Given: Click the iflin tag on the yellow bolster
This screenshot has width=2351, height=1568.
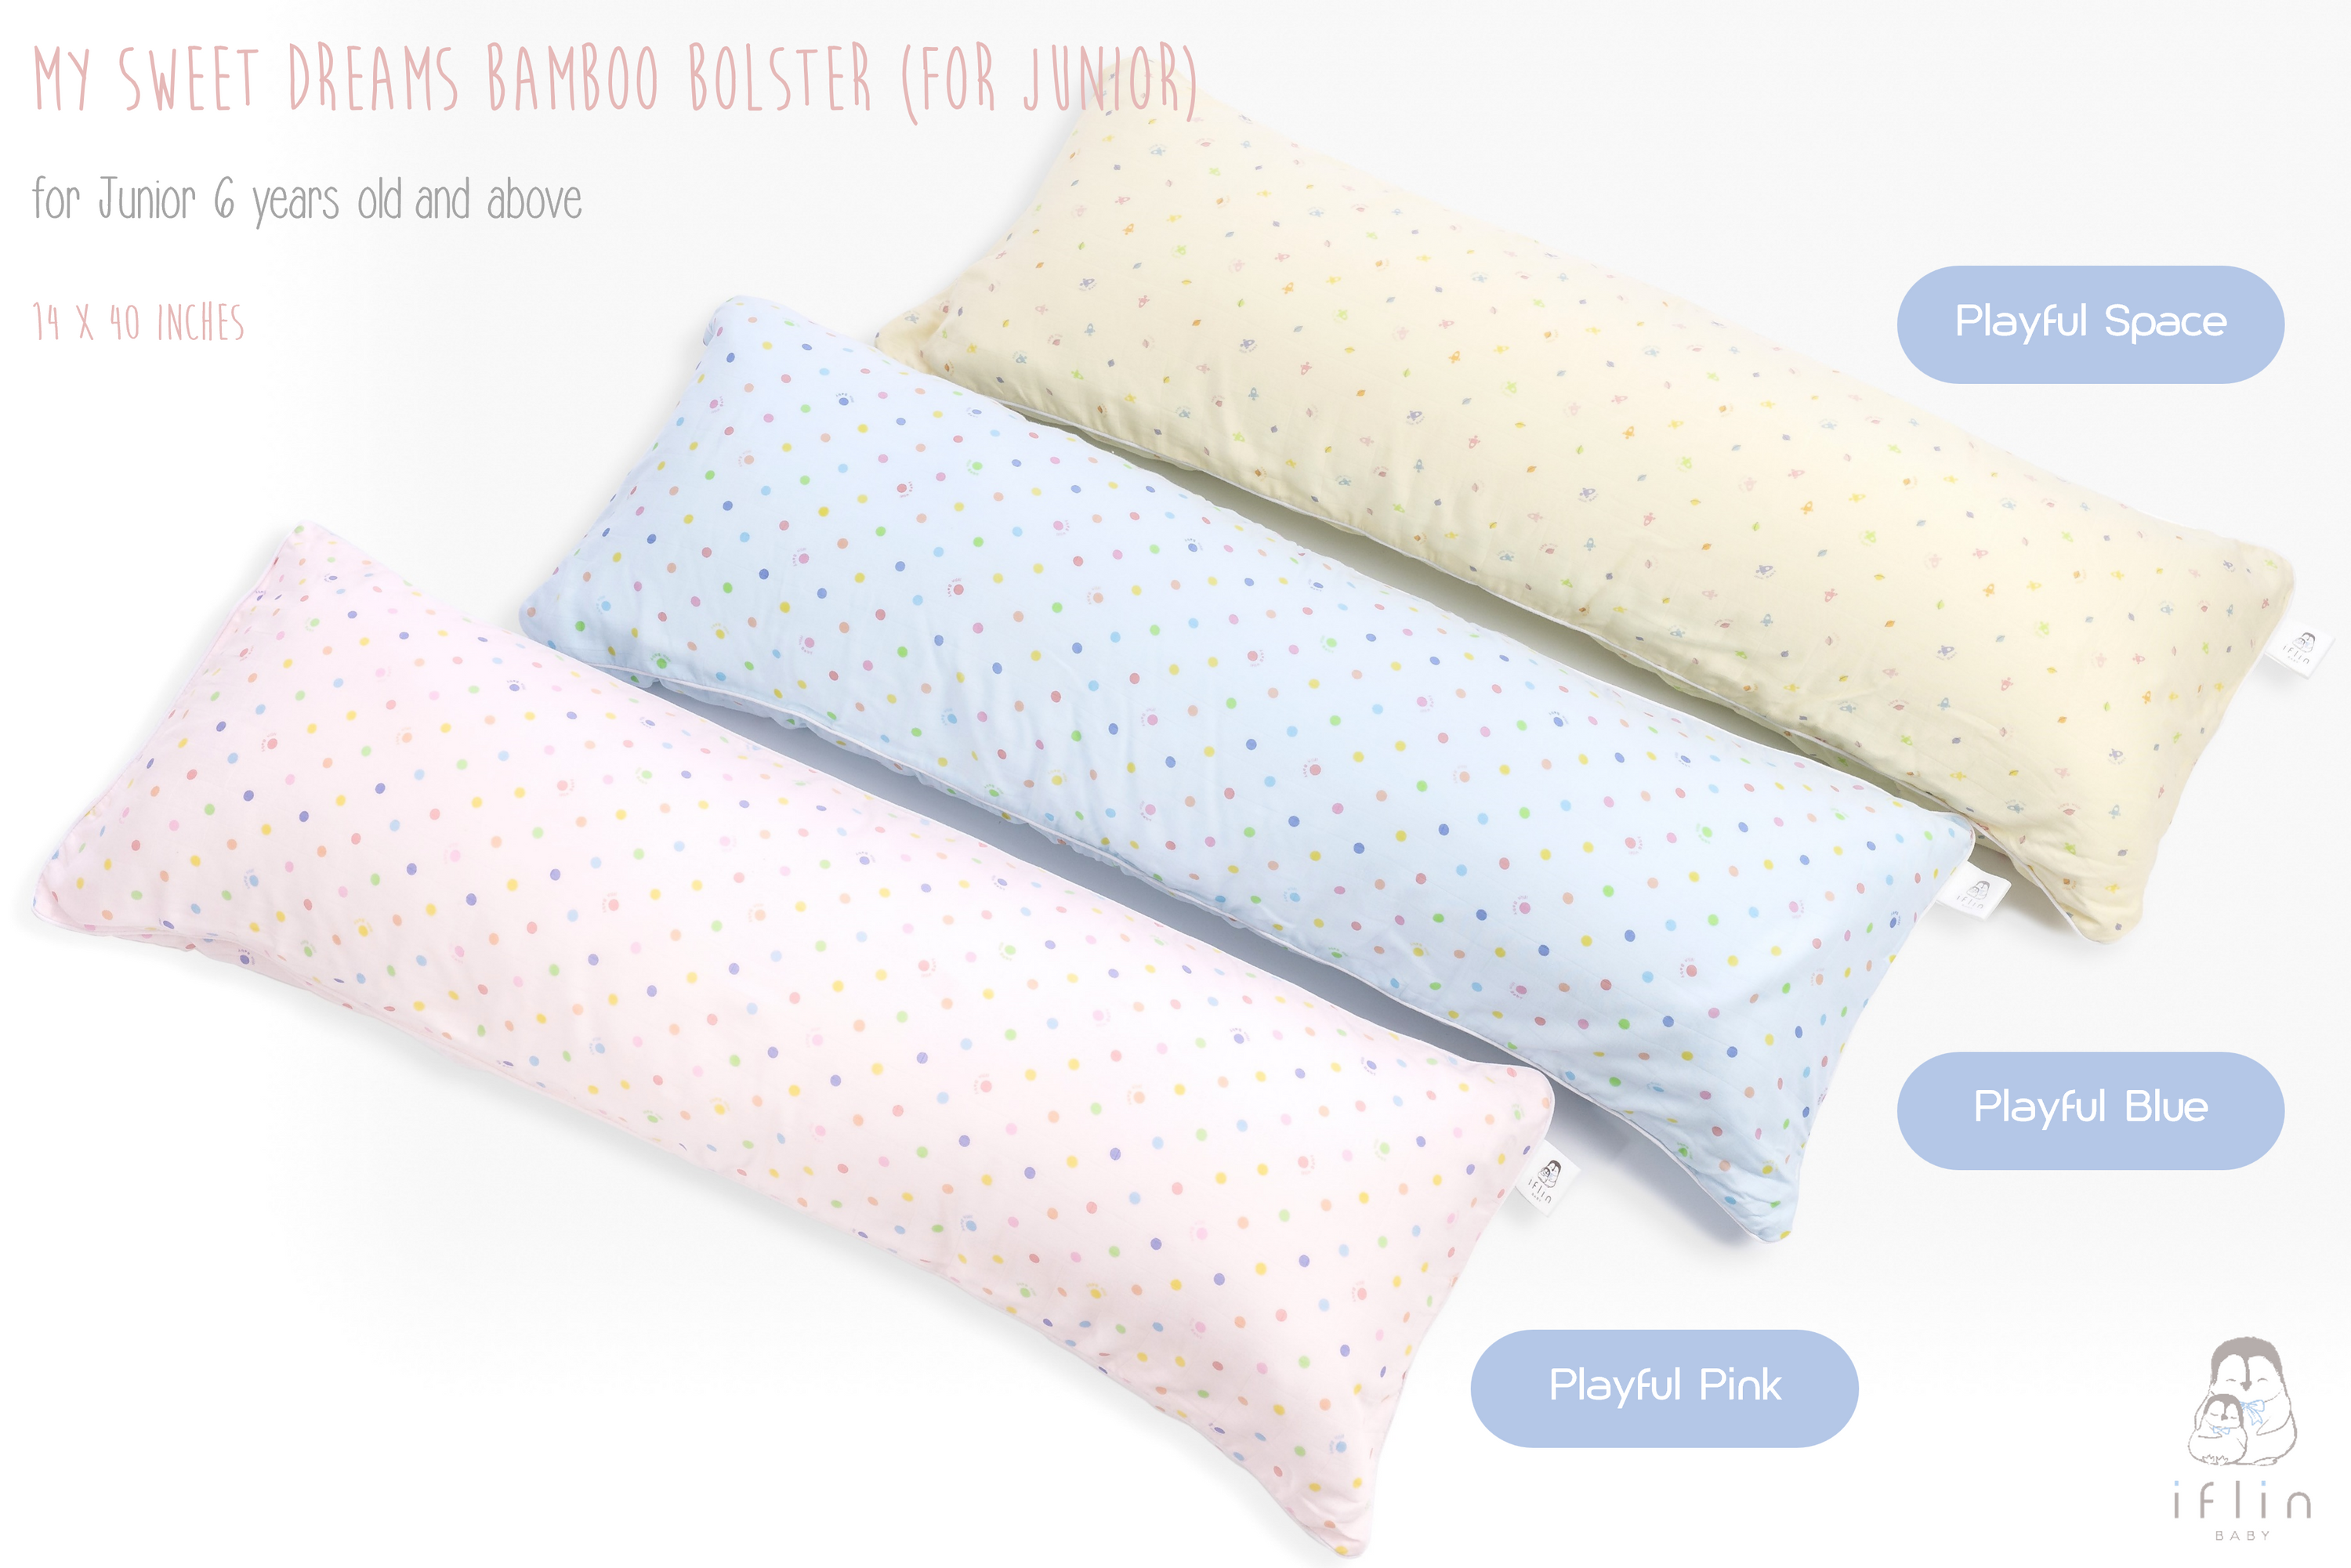Looking at the screenshot, I should 2300,651.
